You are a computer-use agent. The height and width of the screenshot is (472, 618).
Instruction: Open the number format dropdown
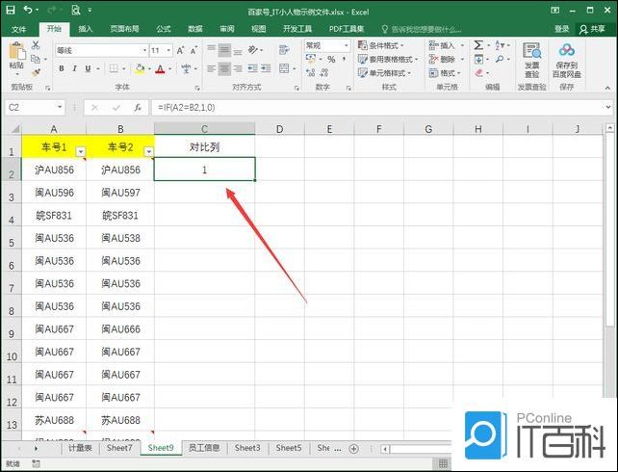(x=346, y=45)
